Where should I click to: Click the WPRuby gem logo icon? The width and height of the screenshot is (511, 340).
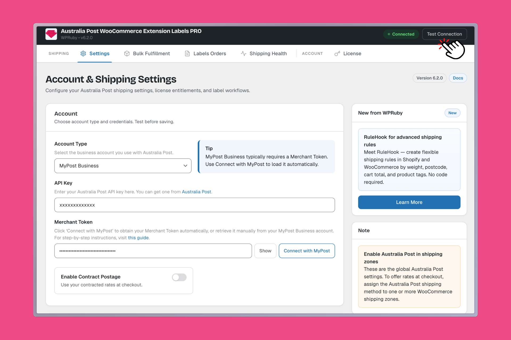click(x=51, y=34)
